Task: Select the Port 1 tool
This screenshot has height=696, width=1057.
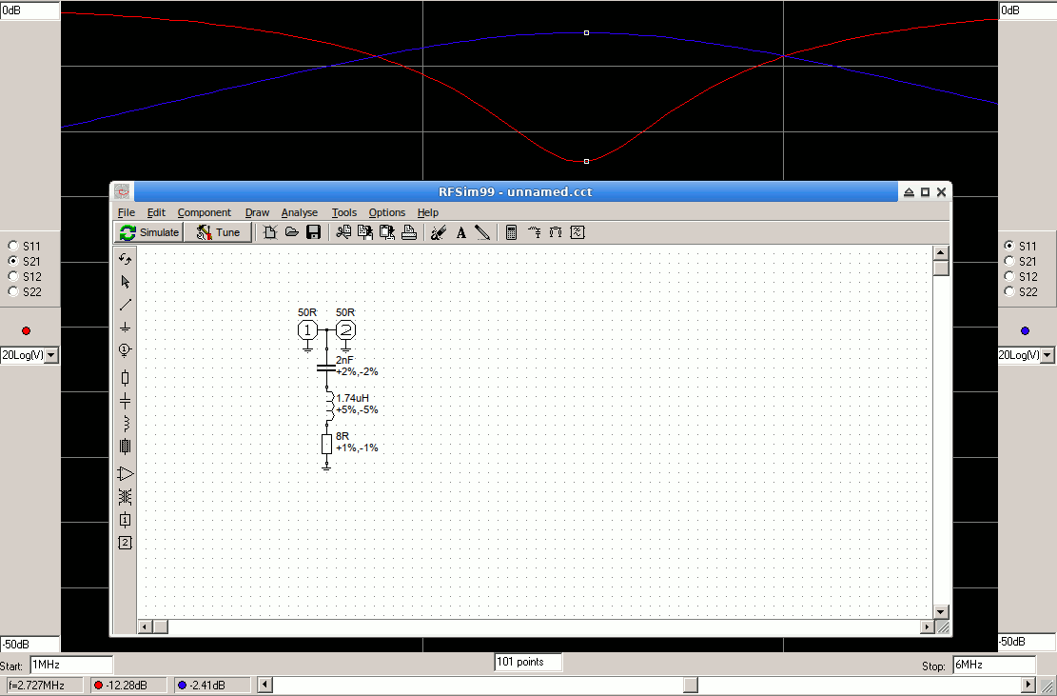Action: (x=125, y=349)
